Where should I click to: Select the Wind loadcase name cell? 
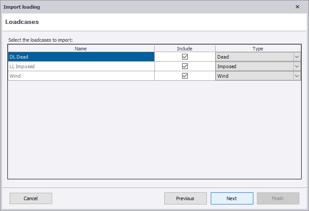pyautogui.click(x=81, y=76)
